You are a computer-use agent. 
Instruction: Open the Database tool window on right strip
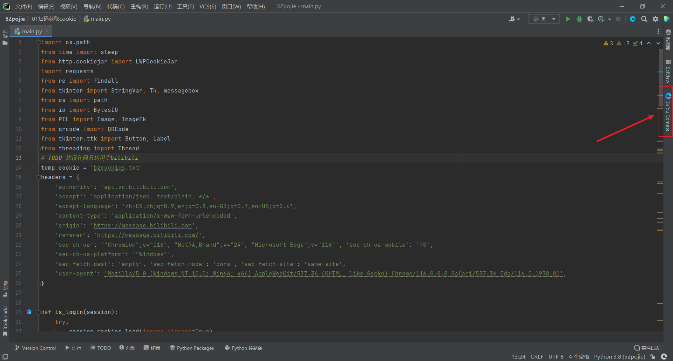668,39
